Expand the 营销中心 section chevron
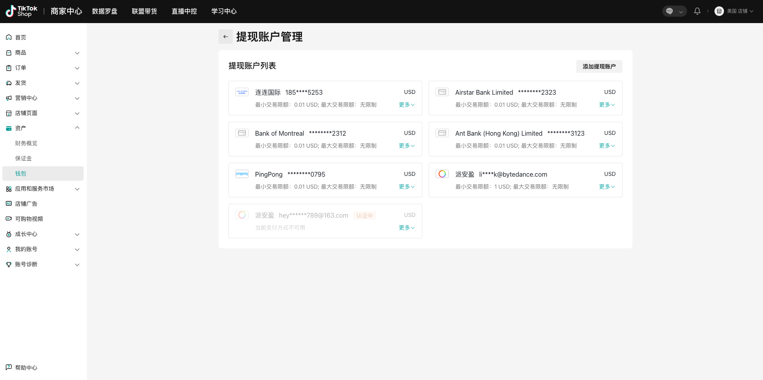This screenshot has width=763, height=380. point(77,98)
